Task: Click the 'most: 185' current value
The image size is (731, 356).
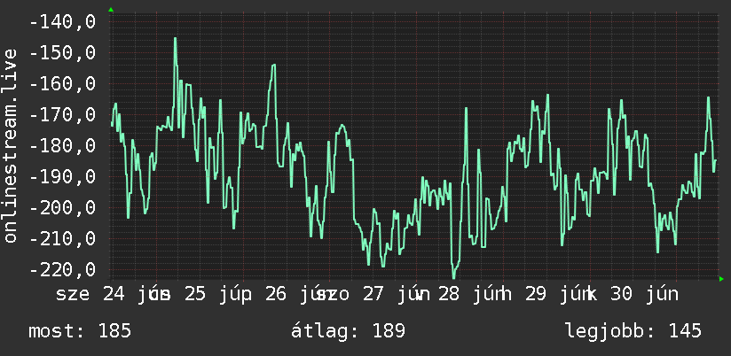Action: [80, 331]
